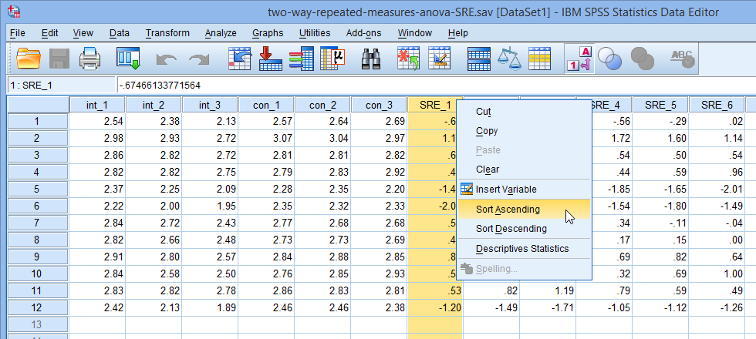The width and height of the screenshot is (756, 339).
Task: Click the int_1 cell with value 2.54
Action: pyautogui.click(x=97, y=122)
